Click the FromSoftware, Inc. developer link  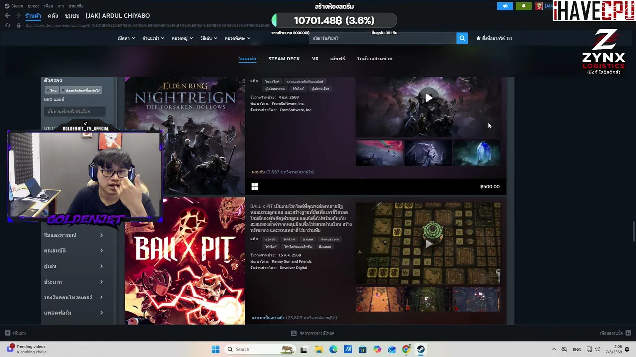click(x=288, y=104)
